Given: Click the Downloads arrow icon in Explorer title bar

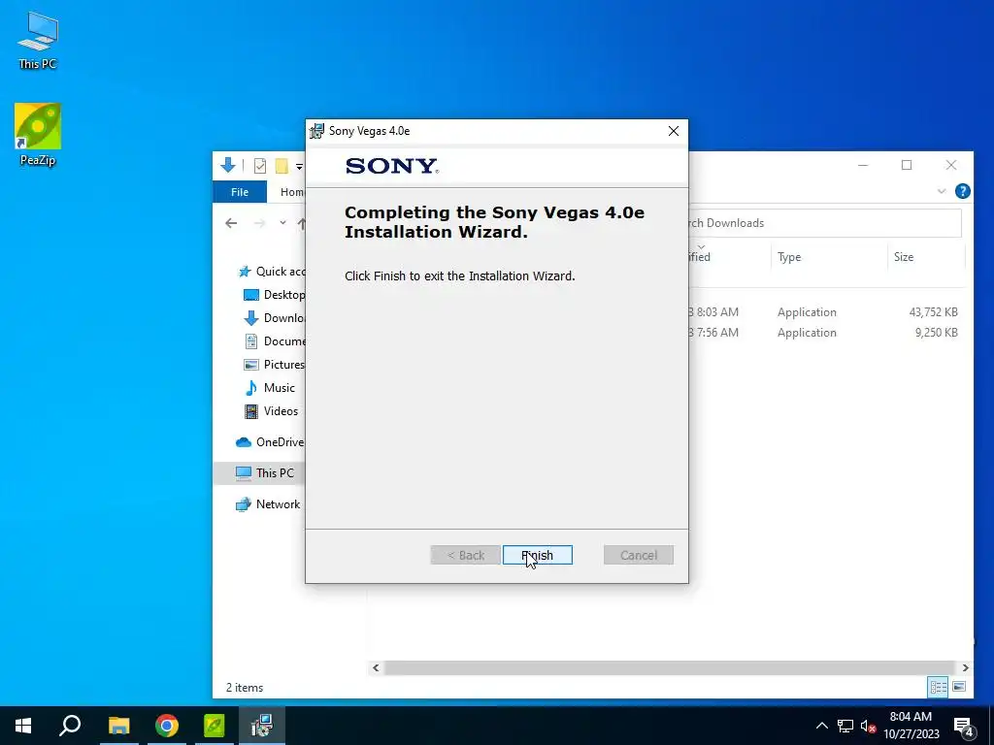Looking at the screenshot, I should (x=228, y=165).
